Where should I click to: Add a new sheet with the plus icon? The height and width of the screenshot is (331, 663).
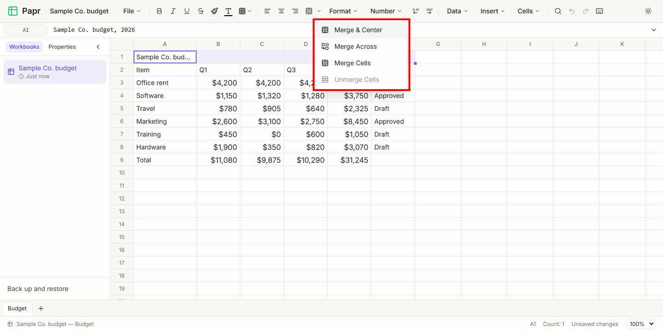[41, 308]
